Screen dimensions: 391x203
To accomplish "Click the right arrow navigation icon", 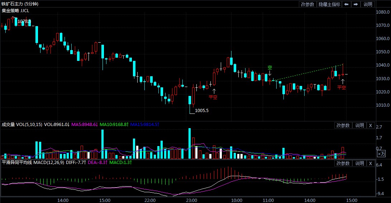I will (356, 4).
